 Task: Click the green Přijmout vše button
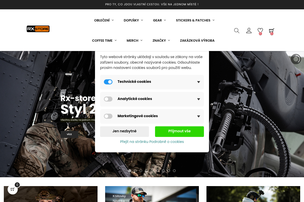[x=179, y=131]
